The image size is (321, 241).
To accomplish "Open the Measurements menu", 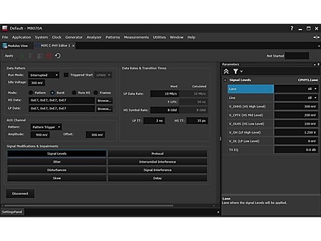I will (x=136, y=37).
